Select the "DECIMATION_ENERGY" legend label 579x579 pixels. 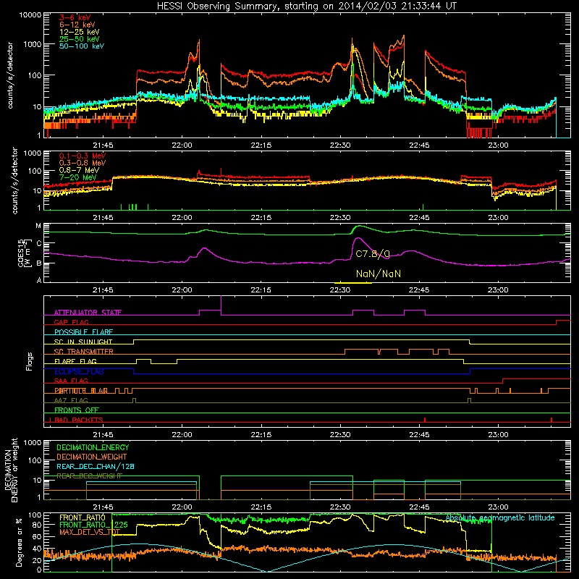click(93, 447)
